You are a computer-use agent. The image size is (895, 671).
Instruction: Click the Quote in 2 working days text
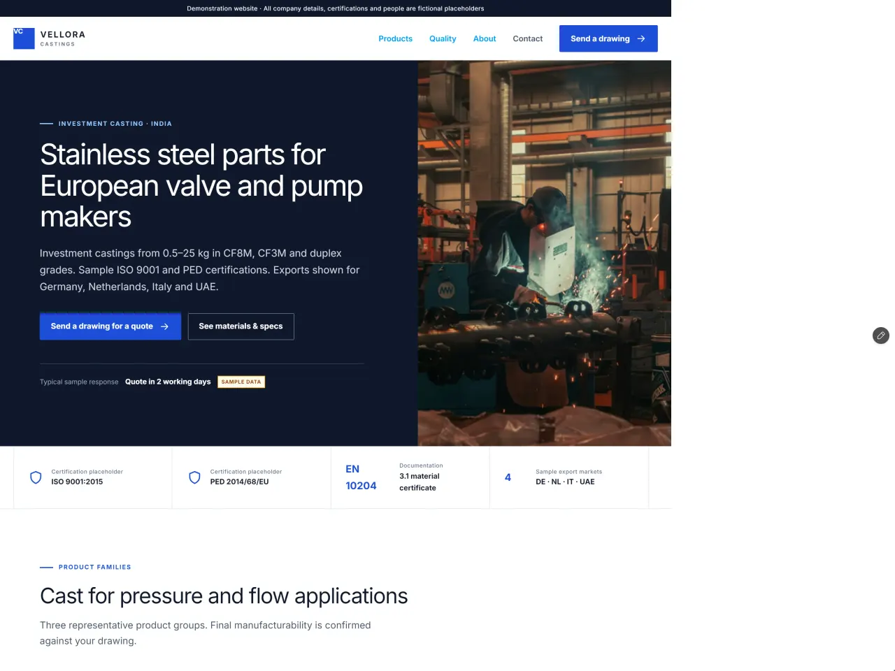pyautogui.click(x=168, y=382)
